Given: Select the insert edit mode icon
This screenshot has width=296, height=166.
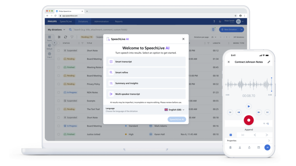Looking at the screenshot, I should tap(243, 135).
